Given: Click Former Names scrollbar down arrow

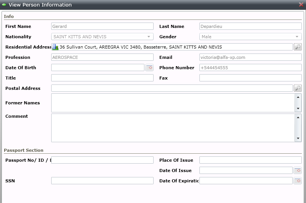Looking at the screenshot, I should [298, 109].
